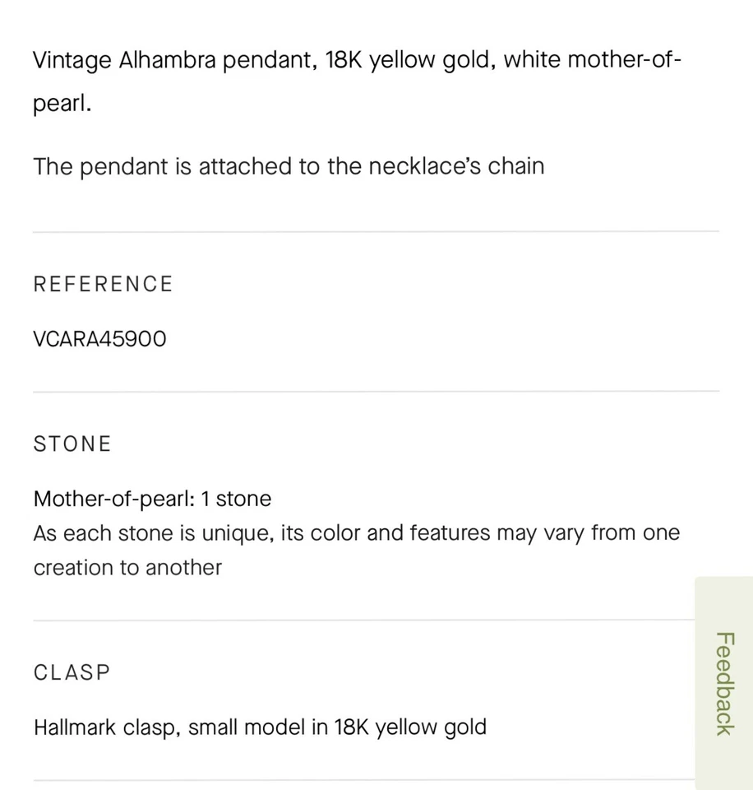Click the 'Mother-of-pearl: 1 stone' line

[152, 499]
